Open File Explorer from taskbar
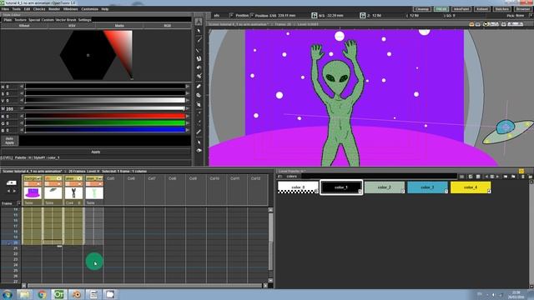Image resolution: width=534 pixels, height=300 pixels. (x=24, y=294)
